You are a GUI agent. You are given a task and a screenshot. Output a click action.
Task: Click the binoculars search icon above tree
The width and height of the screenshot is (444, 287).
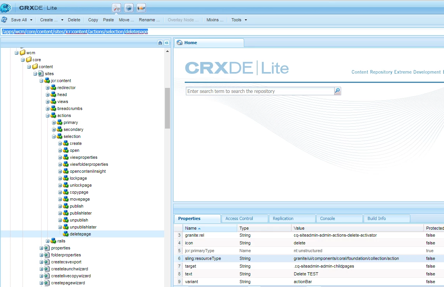tap(160, 43)
